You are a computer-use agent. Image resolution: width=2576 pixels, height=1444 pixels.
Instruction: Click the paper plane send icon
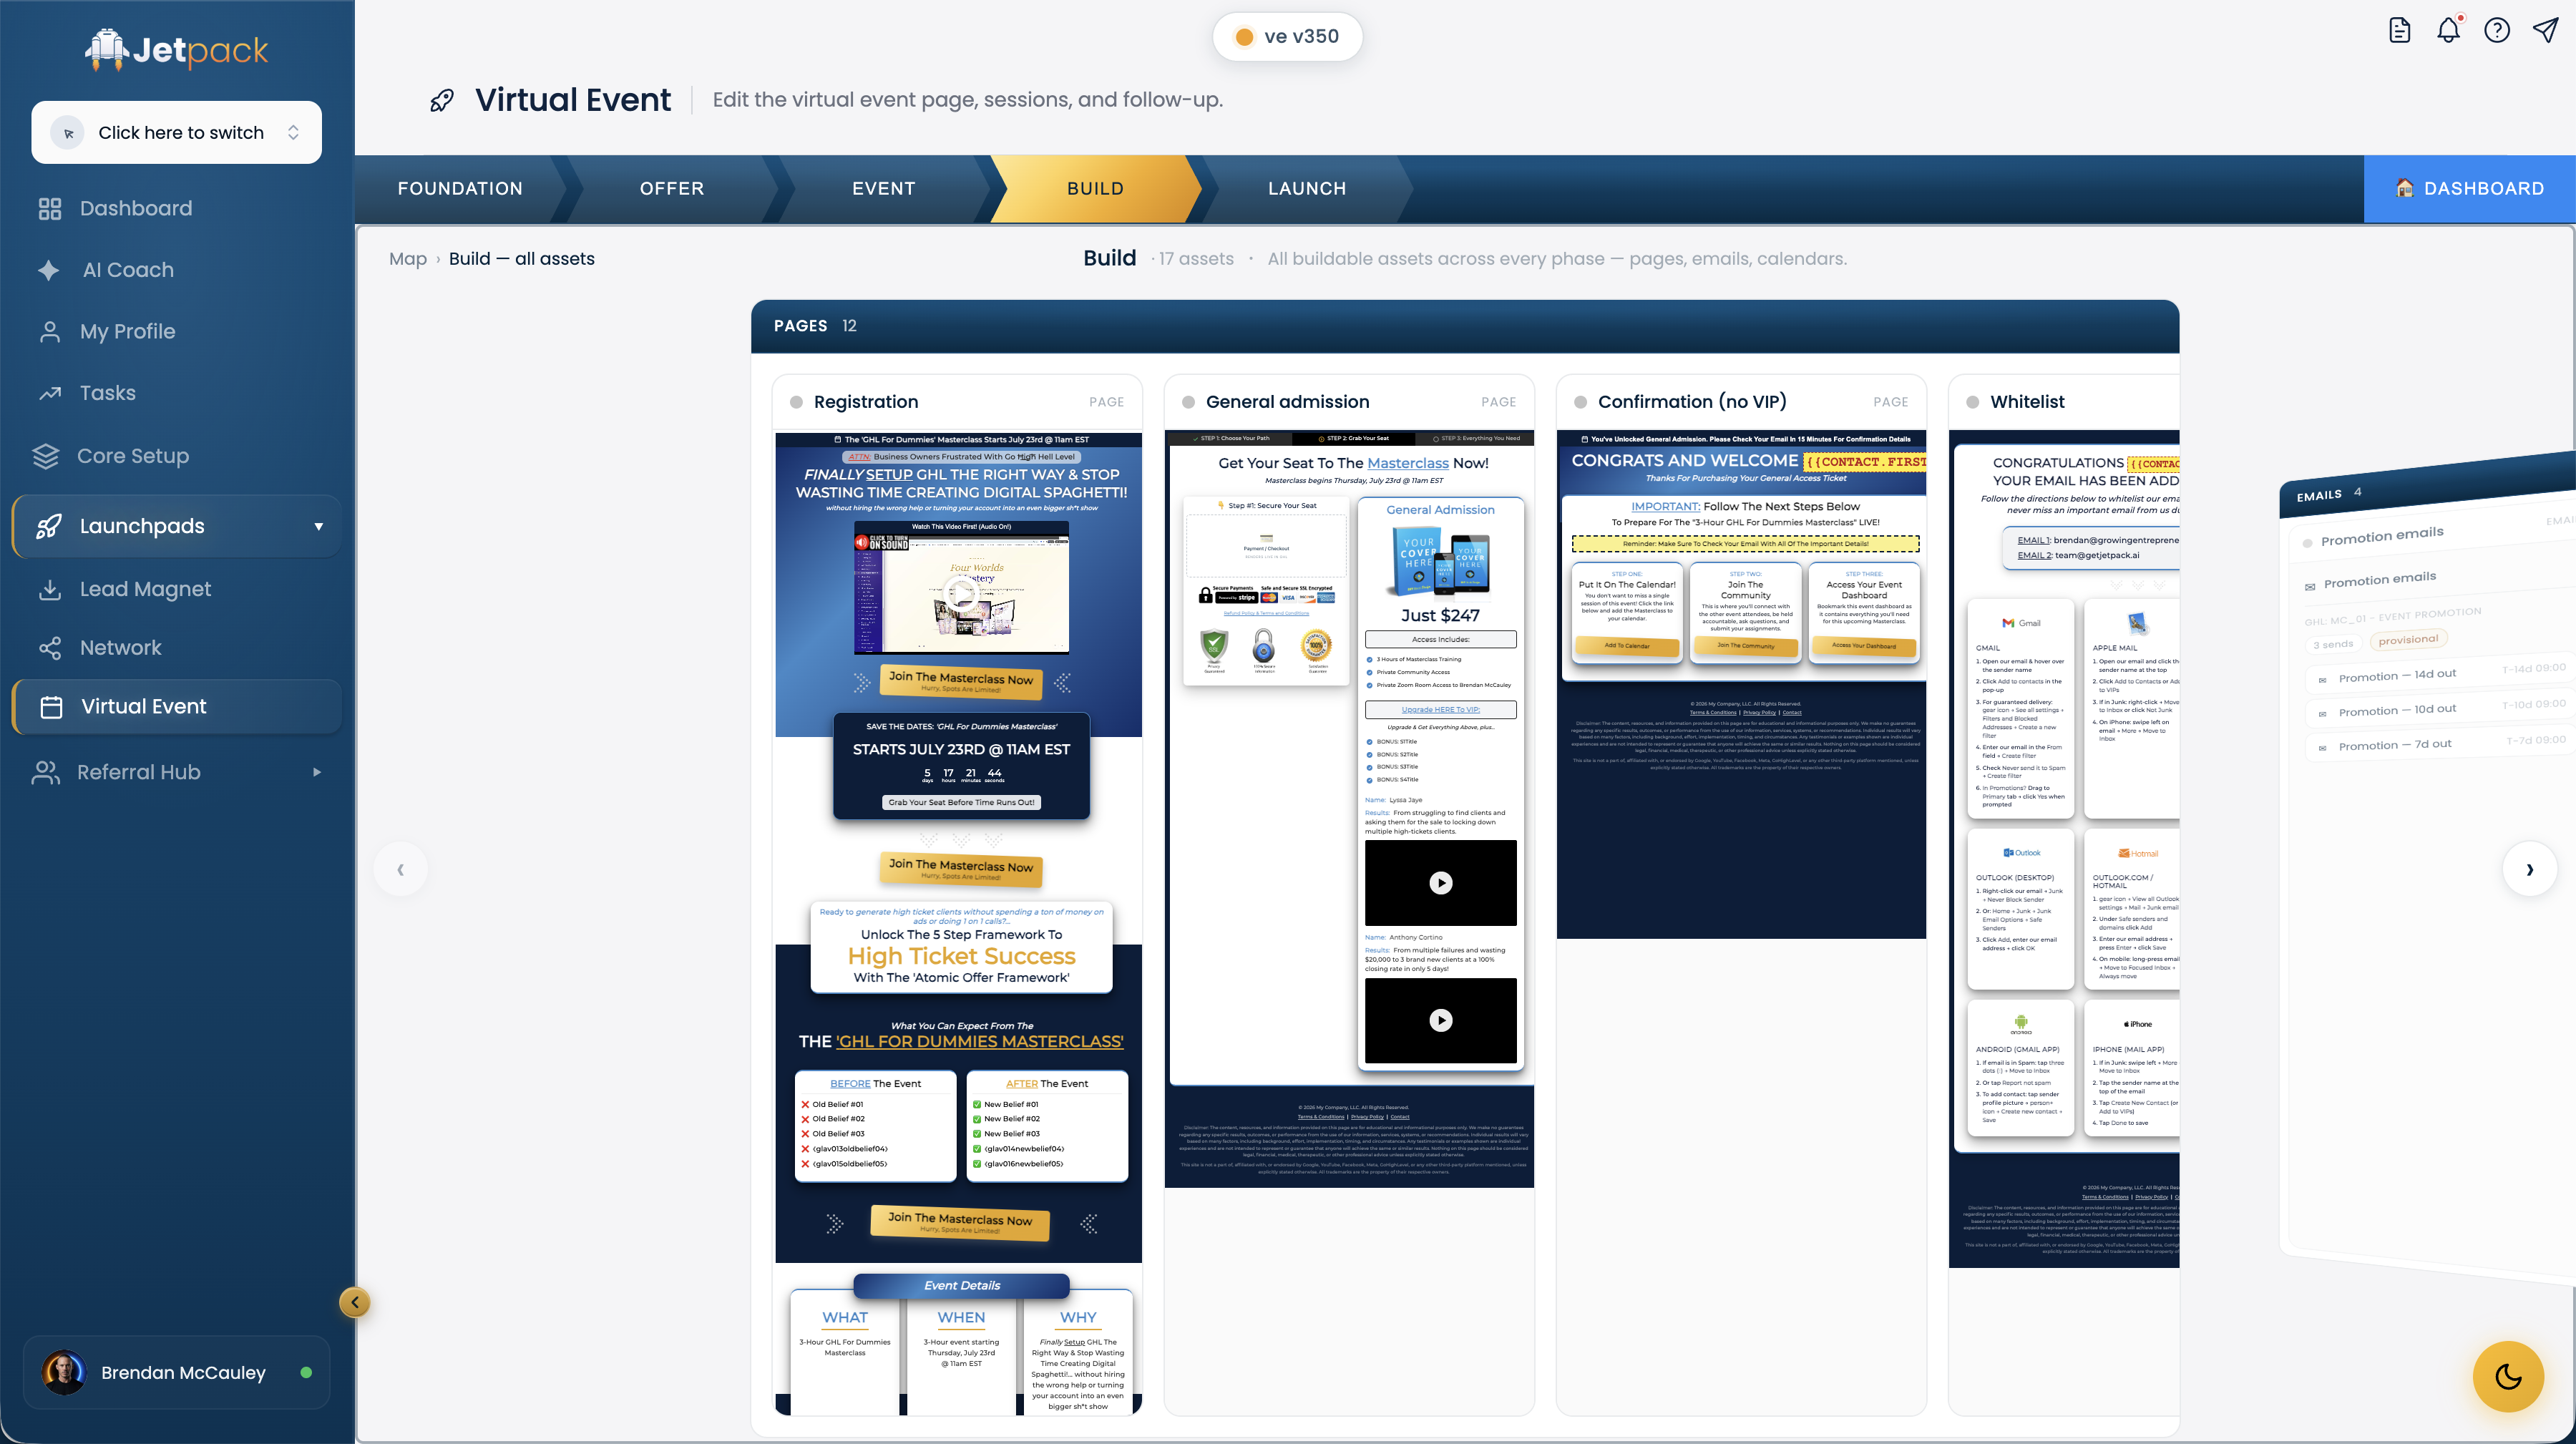point(2545,30)
